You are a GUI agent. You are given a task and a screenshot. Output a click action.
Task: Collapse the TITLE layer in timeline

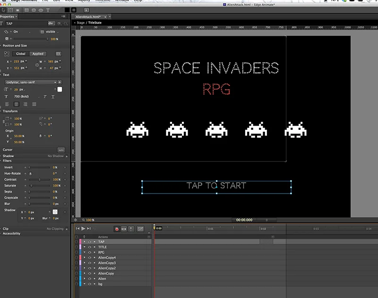point(85,247)
